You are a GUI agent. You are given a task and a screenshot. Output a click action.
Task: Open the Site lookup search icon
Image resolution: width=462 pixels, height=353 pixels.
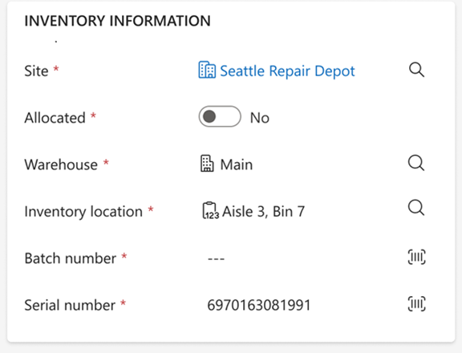[416, 70]
